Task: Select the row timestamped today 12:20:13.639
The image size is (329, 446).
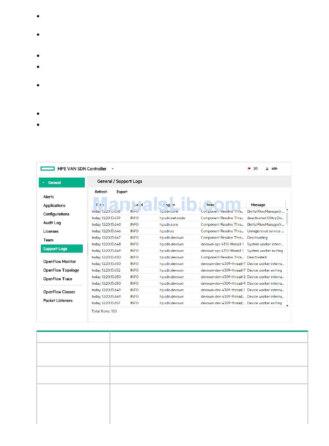Action: coord(188,218)
